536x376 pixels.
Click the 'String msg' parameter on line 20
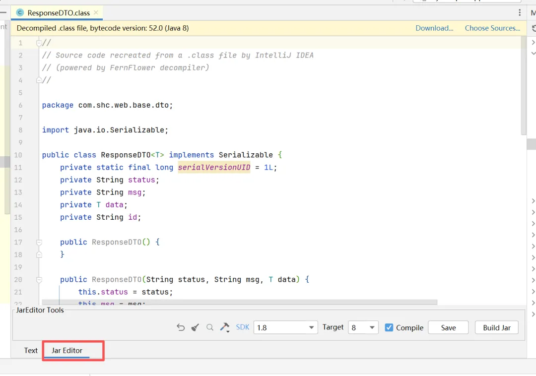coord(237,279)
